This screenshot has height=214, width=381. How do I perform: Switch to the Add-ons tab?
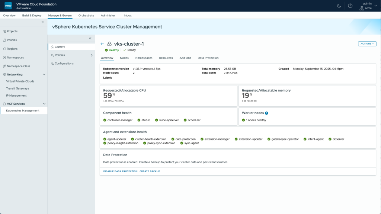(185, 58)
